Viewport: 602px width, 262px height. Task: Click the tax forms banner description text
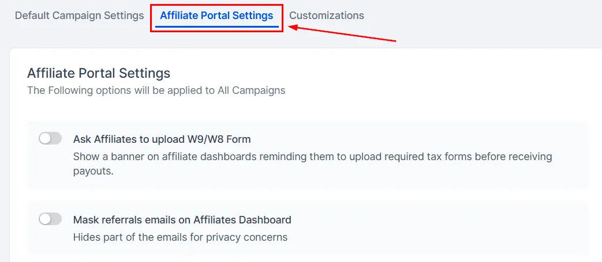click(x=312, y=164)
